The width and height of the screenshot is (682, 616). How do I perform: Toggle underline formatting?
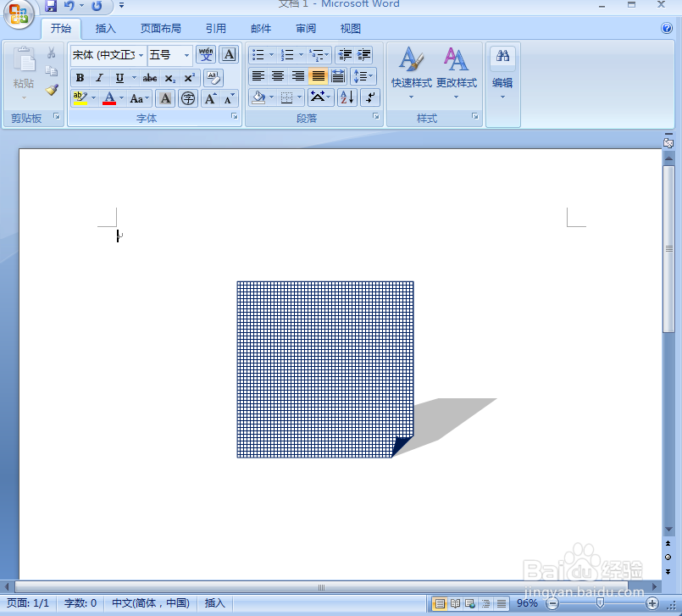[119, 78]
